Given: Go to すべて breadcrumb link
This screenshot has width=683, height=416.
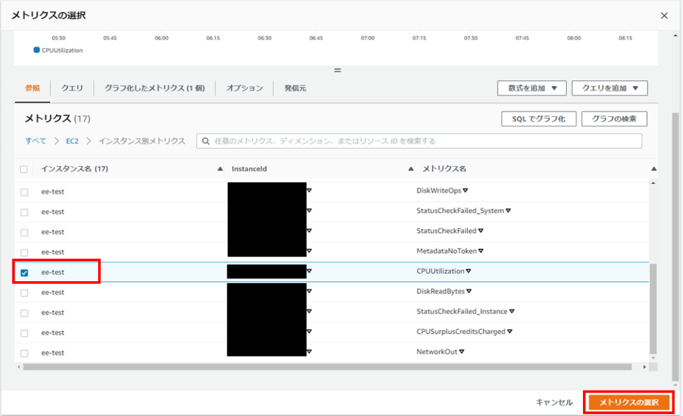Looking at the screenshot, I should pos(35,141).
